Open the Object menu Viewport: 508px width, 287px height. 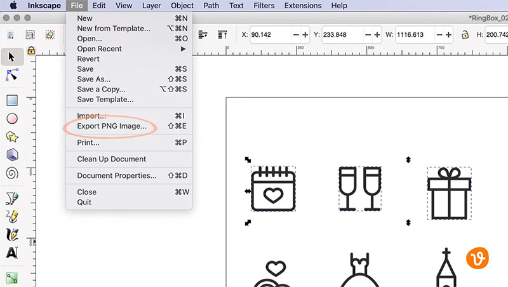click(182, 6)
